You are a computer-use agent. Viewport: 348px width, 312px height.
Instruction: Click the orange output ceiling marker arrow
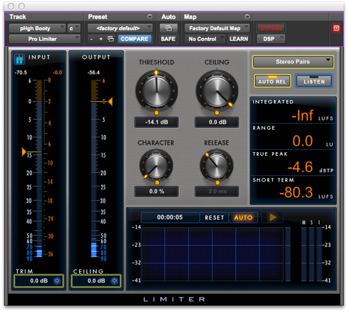[110, 102]
